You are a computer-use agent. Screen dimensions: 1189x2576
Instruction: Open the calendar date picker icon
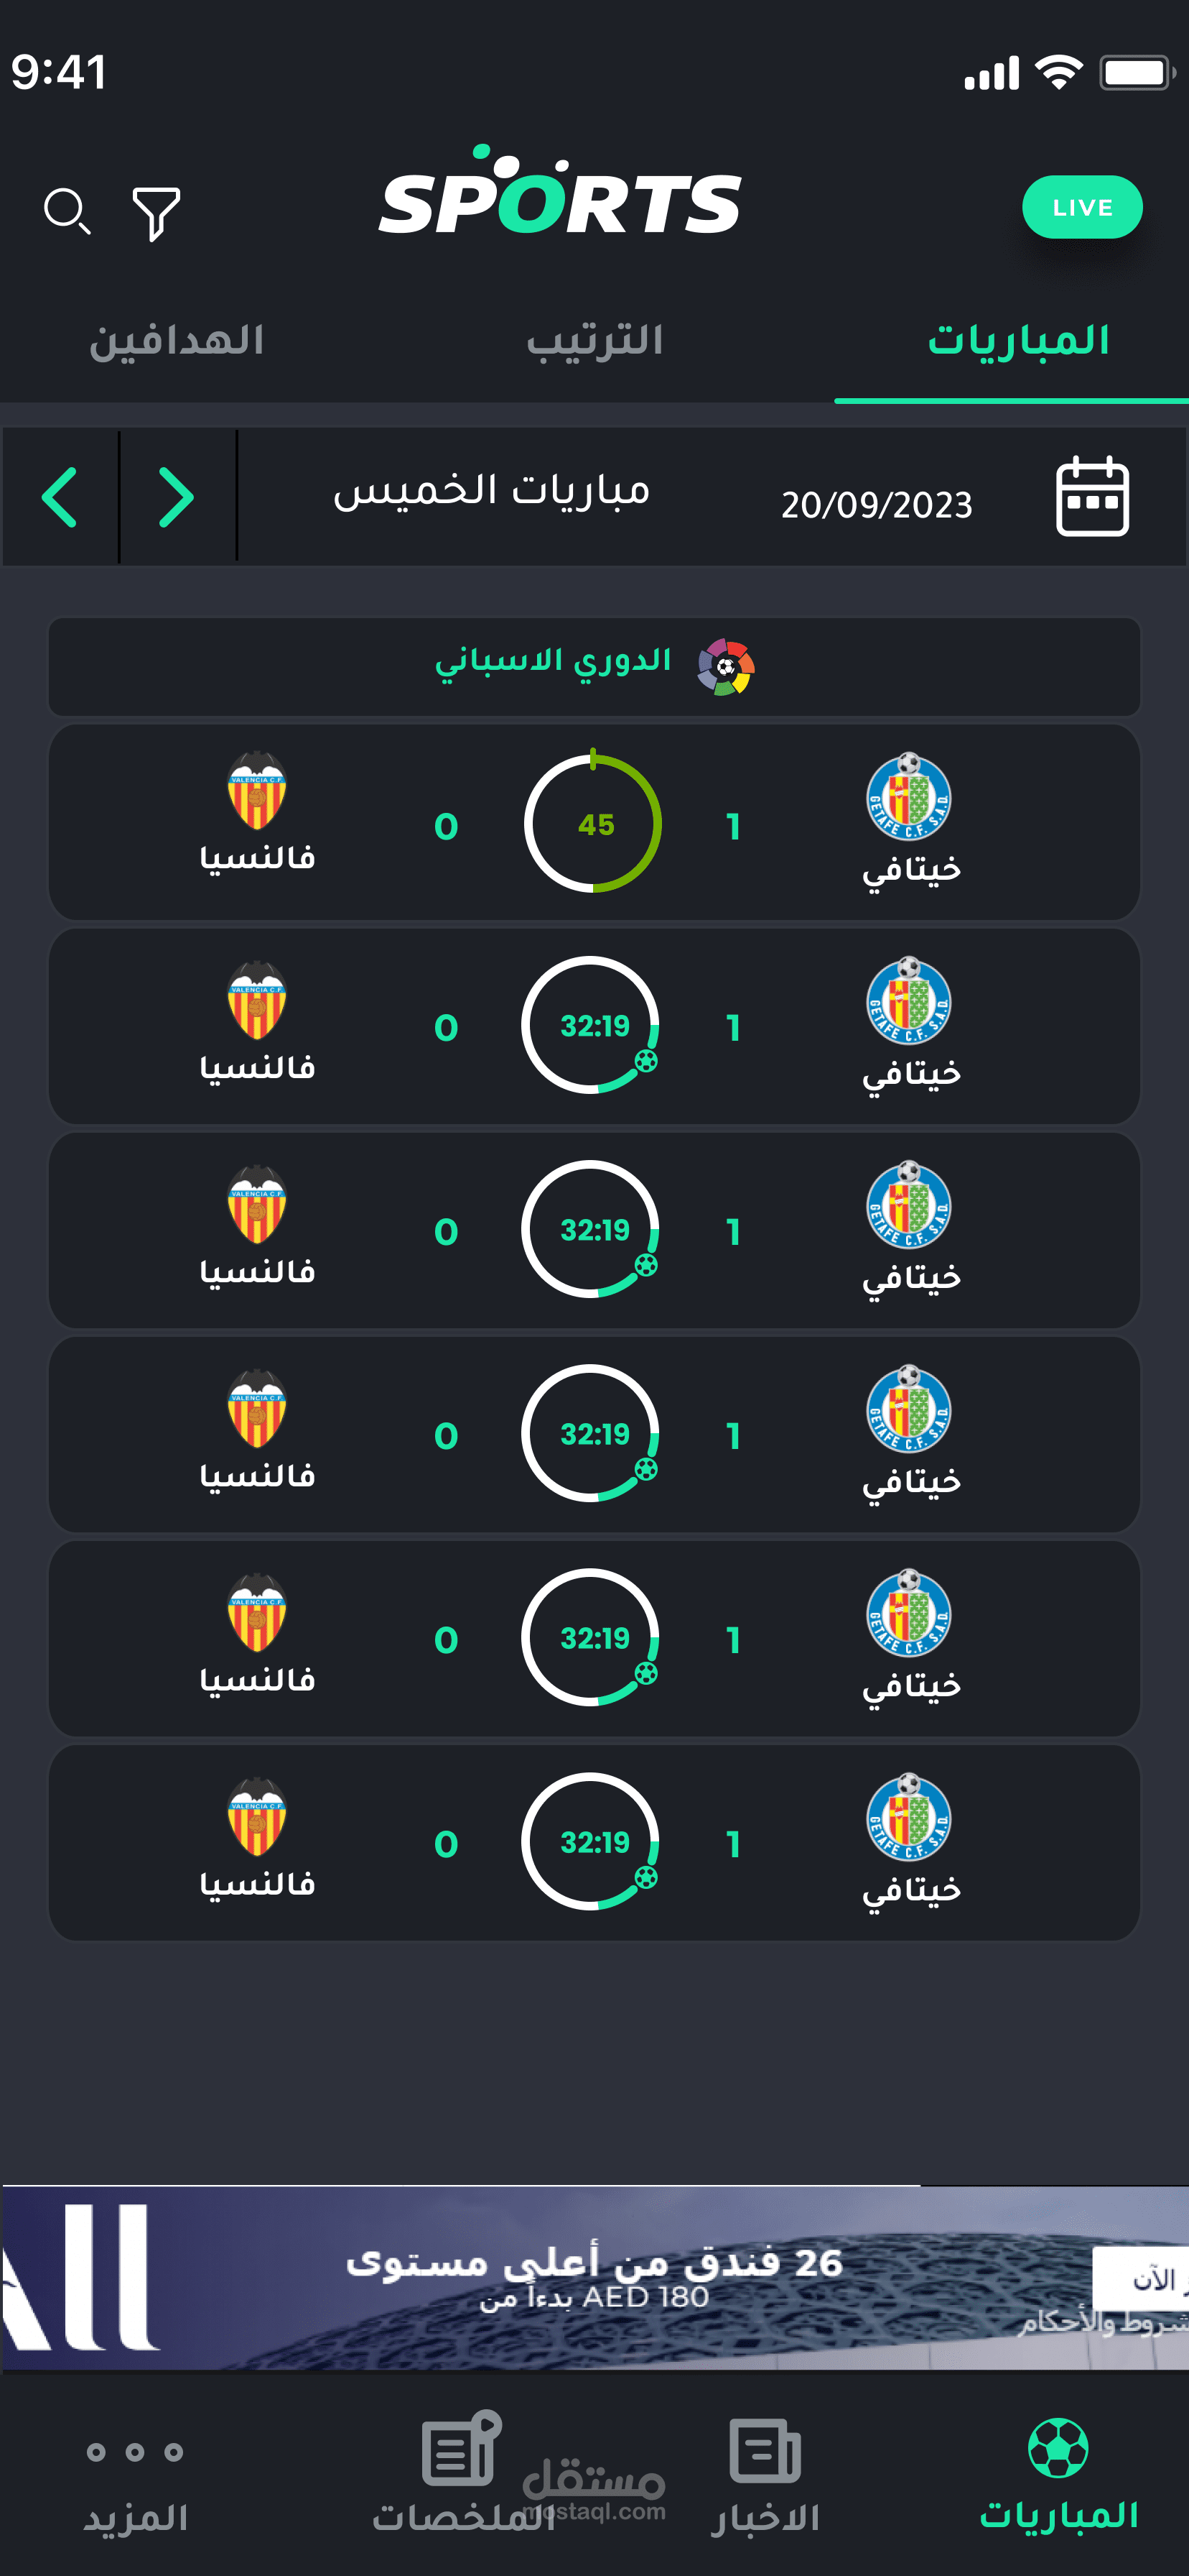pos(1091,496)
